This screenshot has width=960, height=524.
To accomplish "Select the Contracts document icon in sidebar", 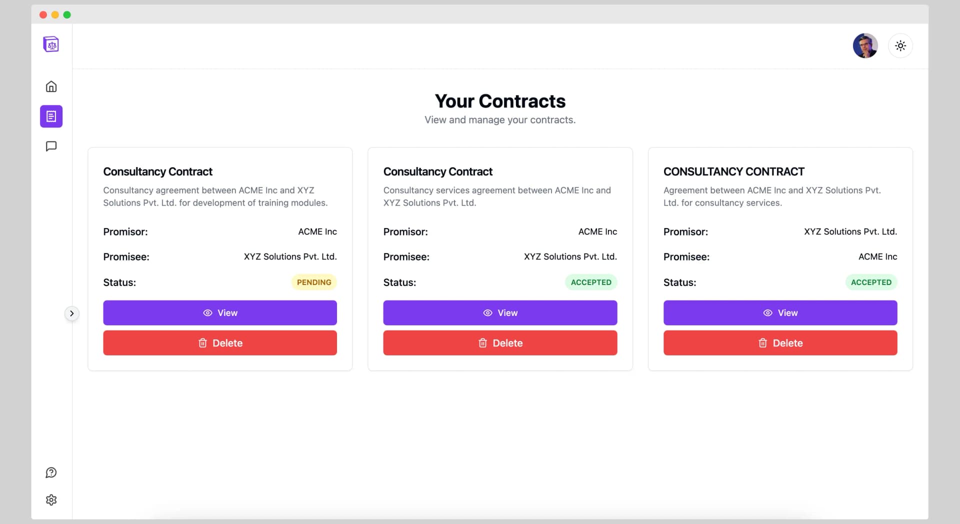I will 51,116.
